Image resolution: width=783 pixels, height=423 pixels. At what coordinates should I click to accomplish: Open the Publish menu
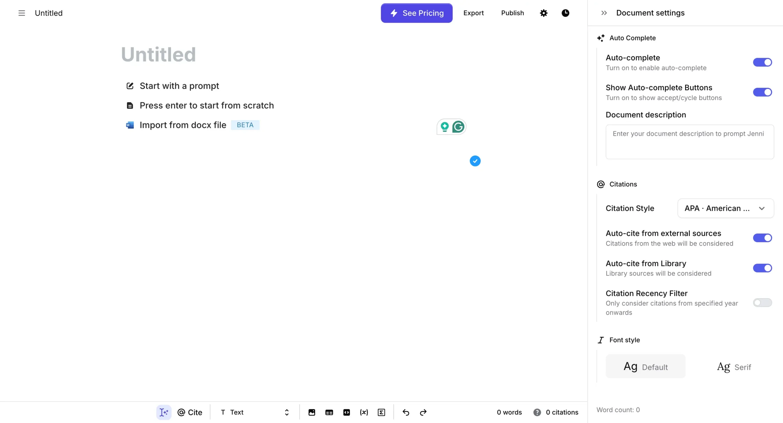pos(512,13)
